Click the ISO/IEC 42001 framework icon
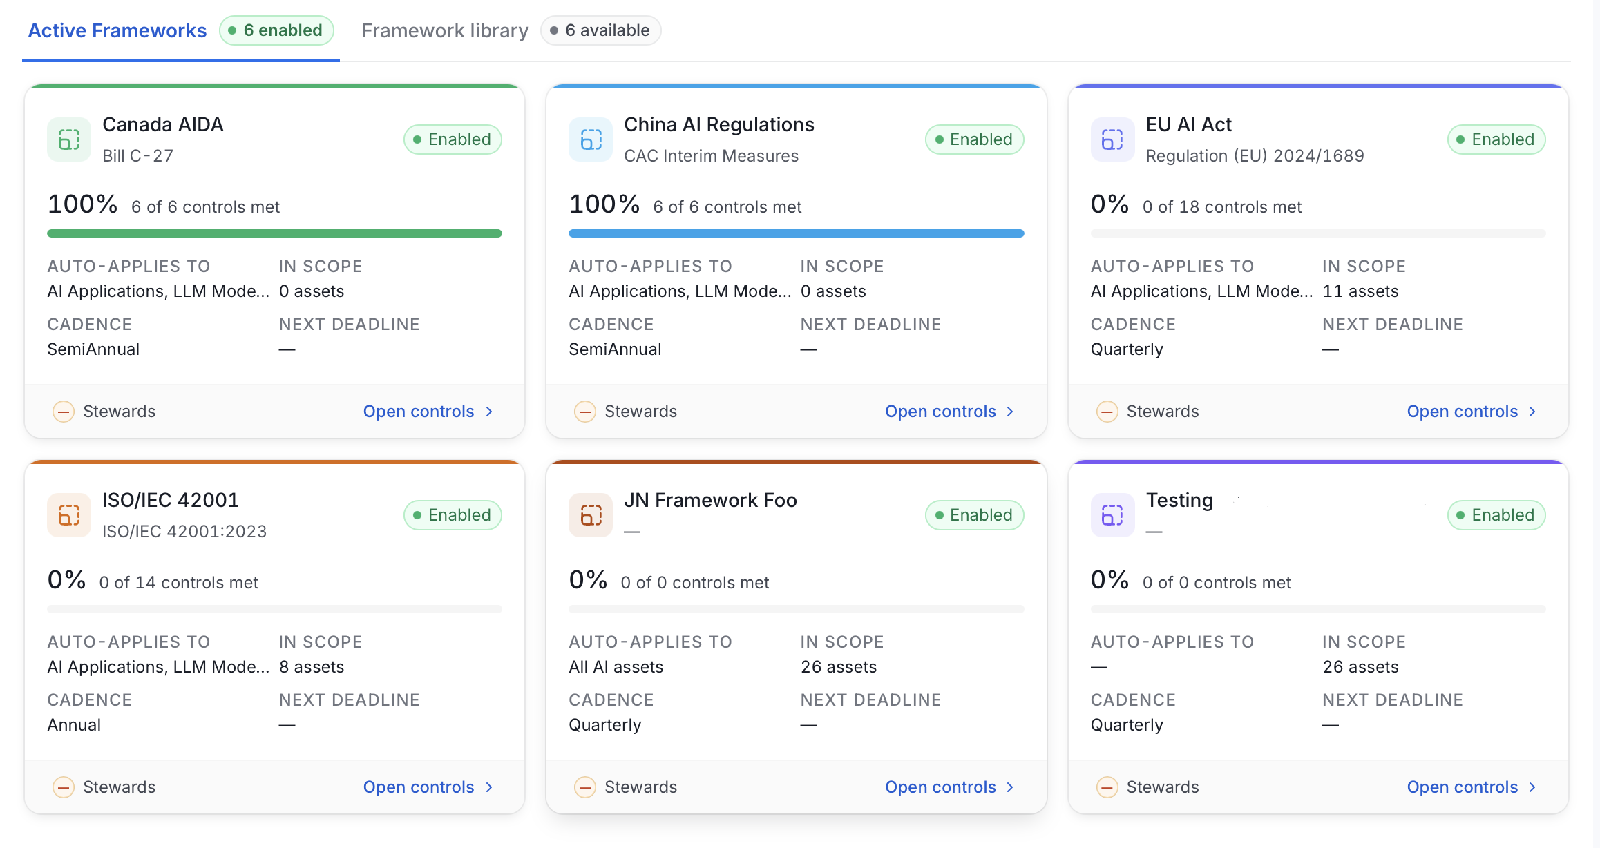Screen dimensions: 1600x848 (x=69, y=515)
